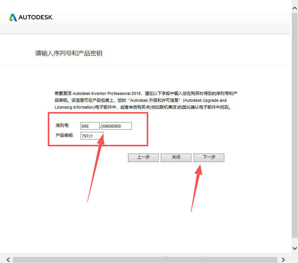The image size is (298, 263).
Task: Click the vertical scrollbar down arrow
Action: tap(295, 248)
